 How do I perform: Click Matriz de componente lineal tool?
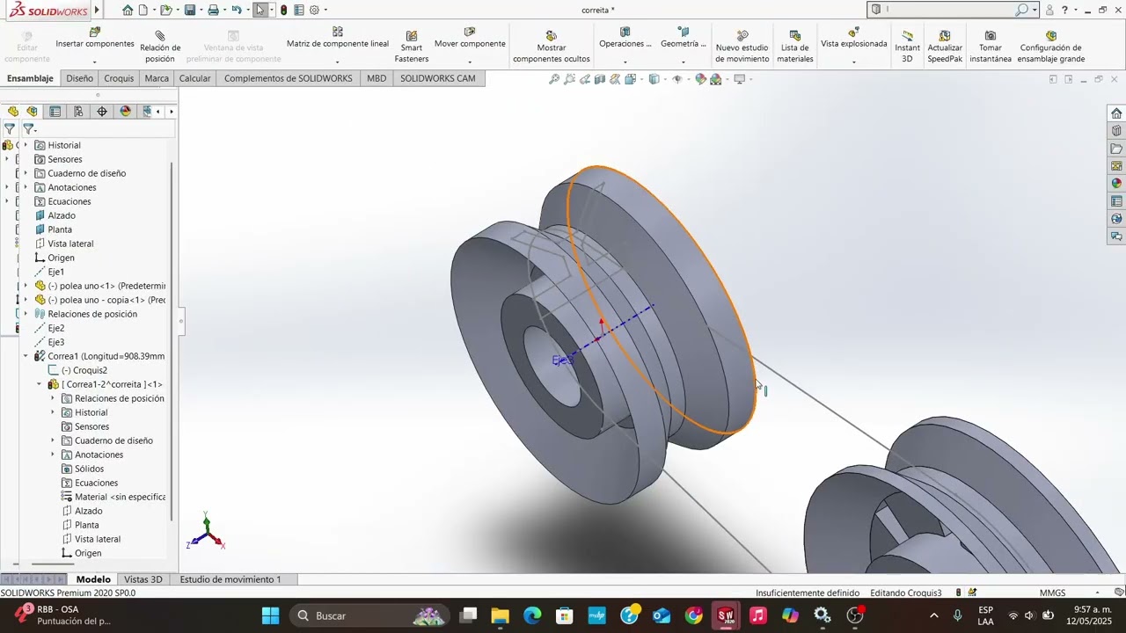338,38
